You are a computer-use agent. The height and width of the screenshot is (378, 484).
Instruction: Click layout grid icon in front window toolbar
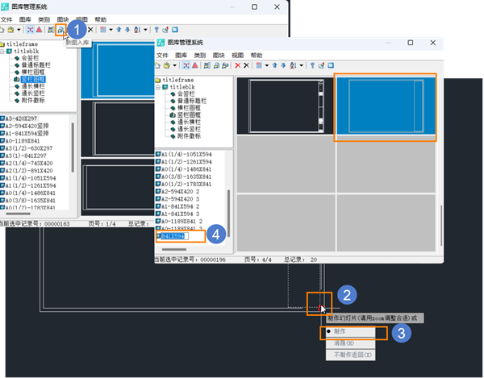click(259, 65)
